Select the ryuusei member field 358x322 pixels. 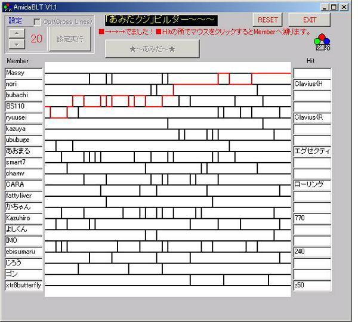click(x=24, y=117)
